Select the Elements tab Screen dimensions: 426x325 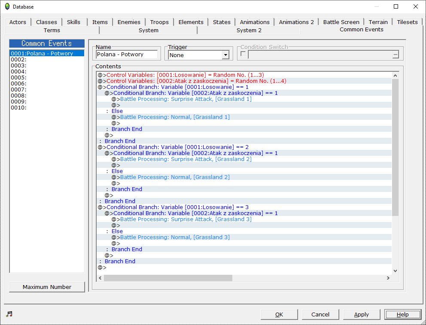coord(191,22)
